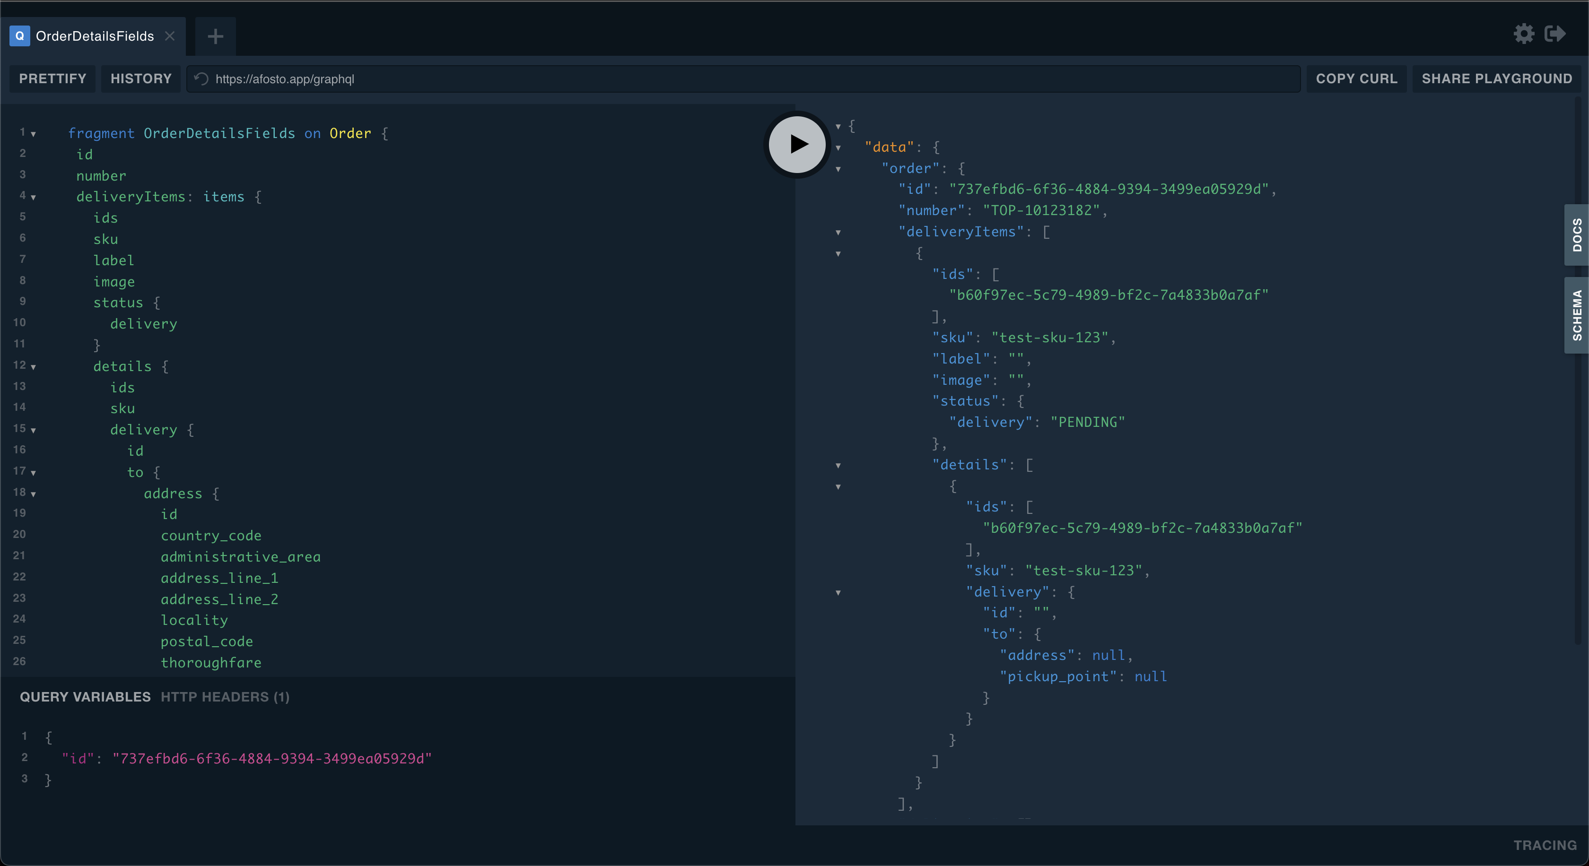
Task: Open the DOCS side panel
Action: tap(1577, 235)
